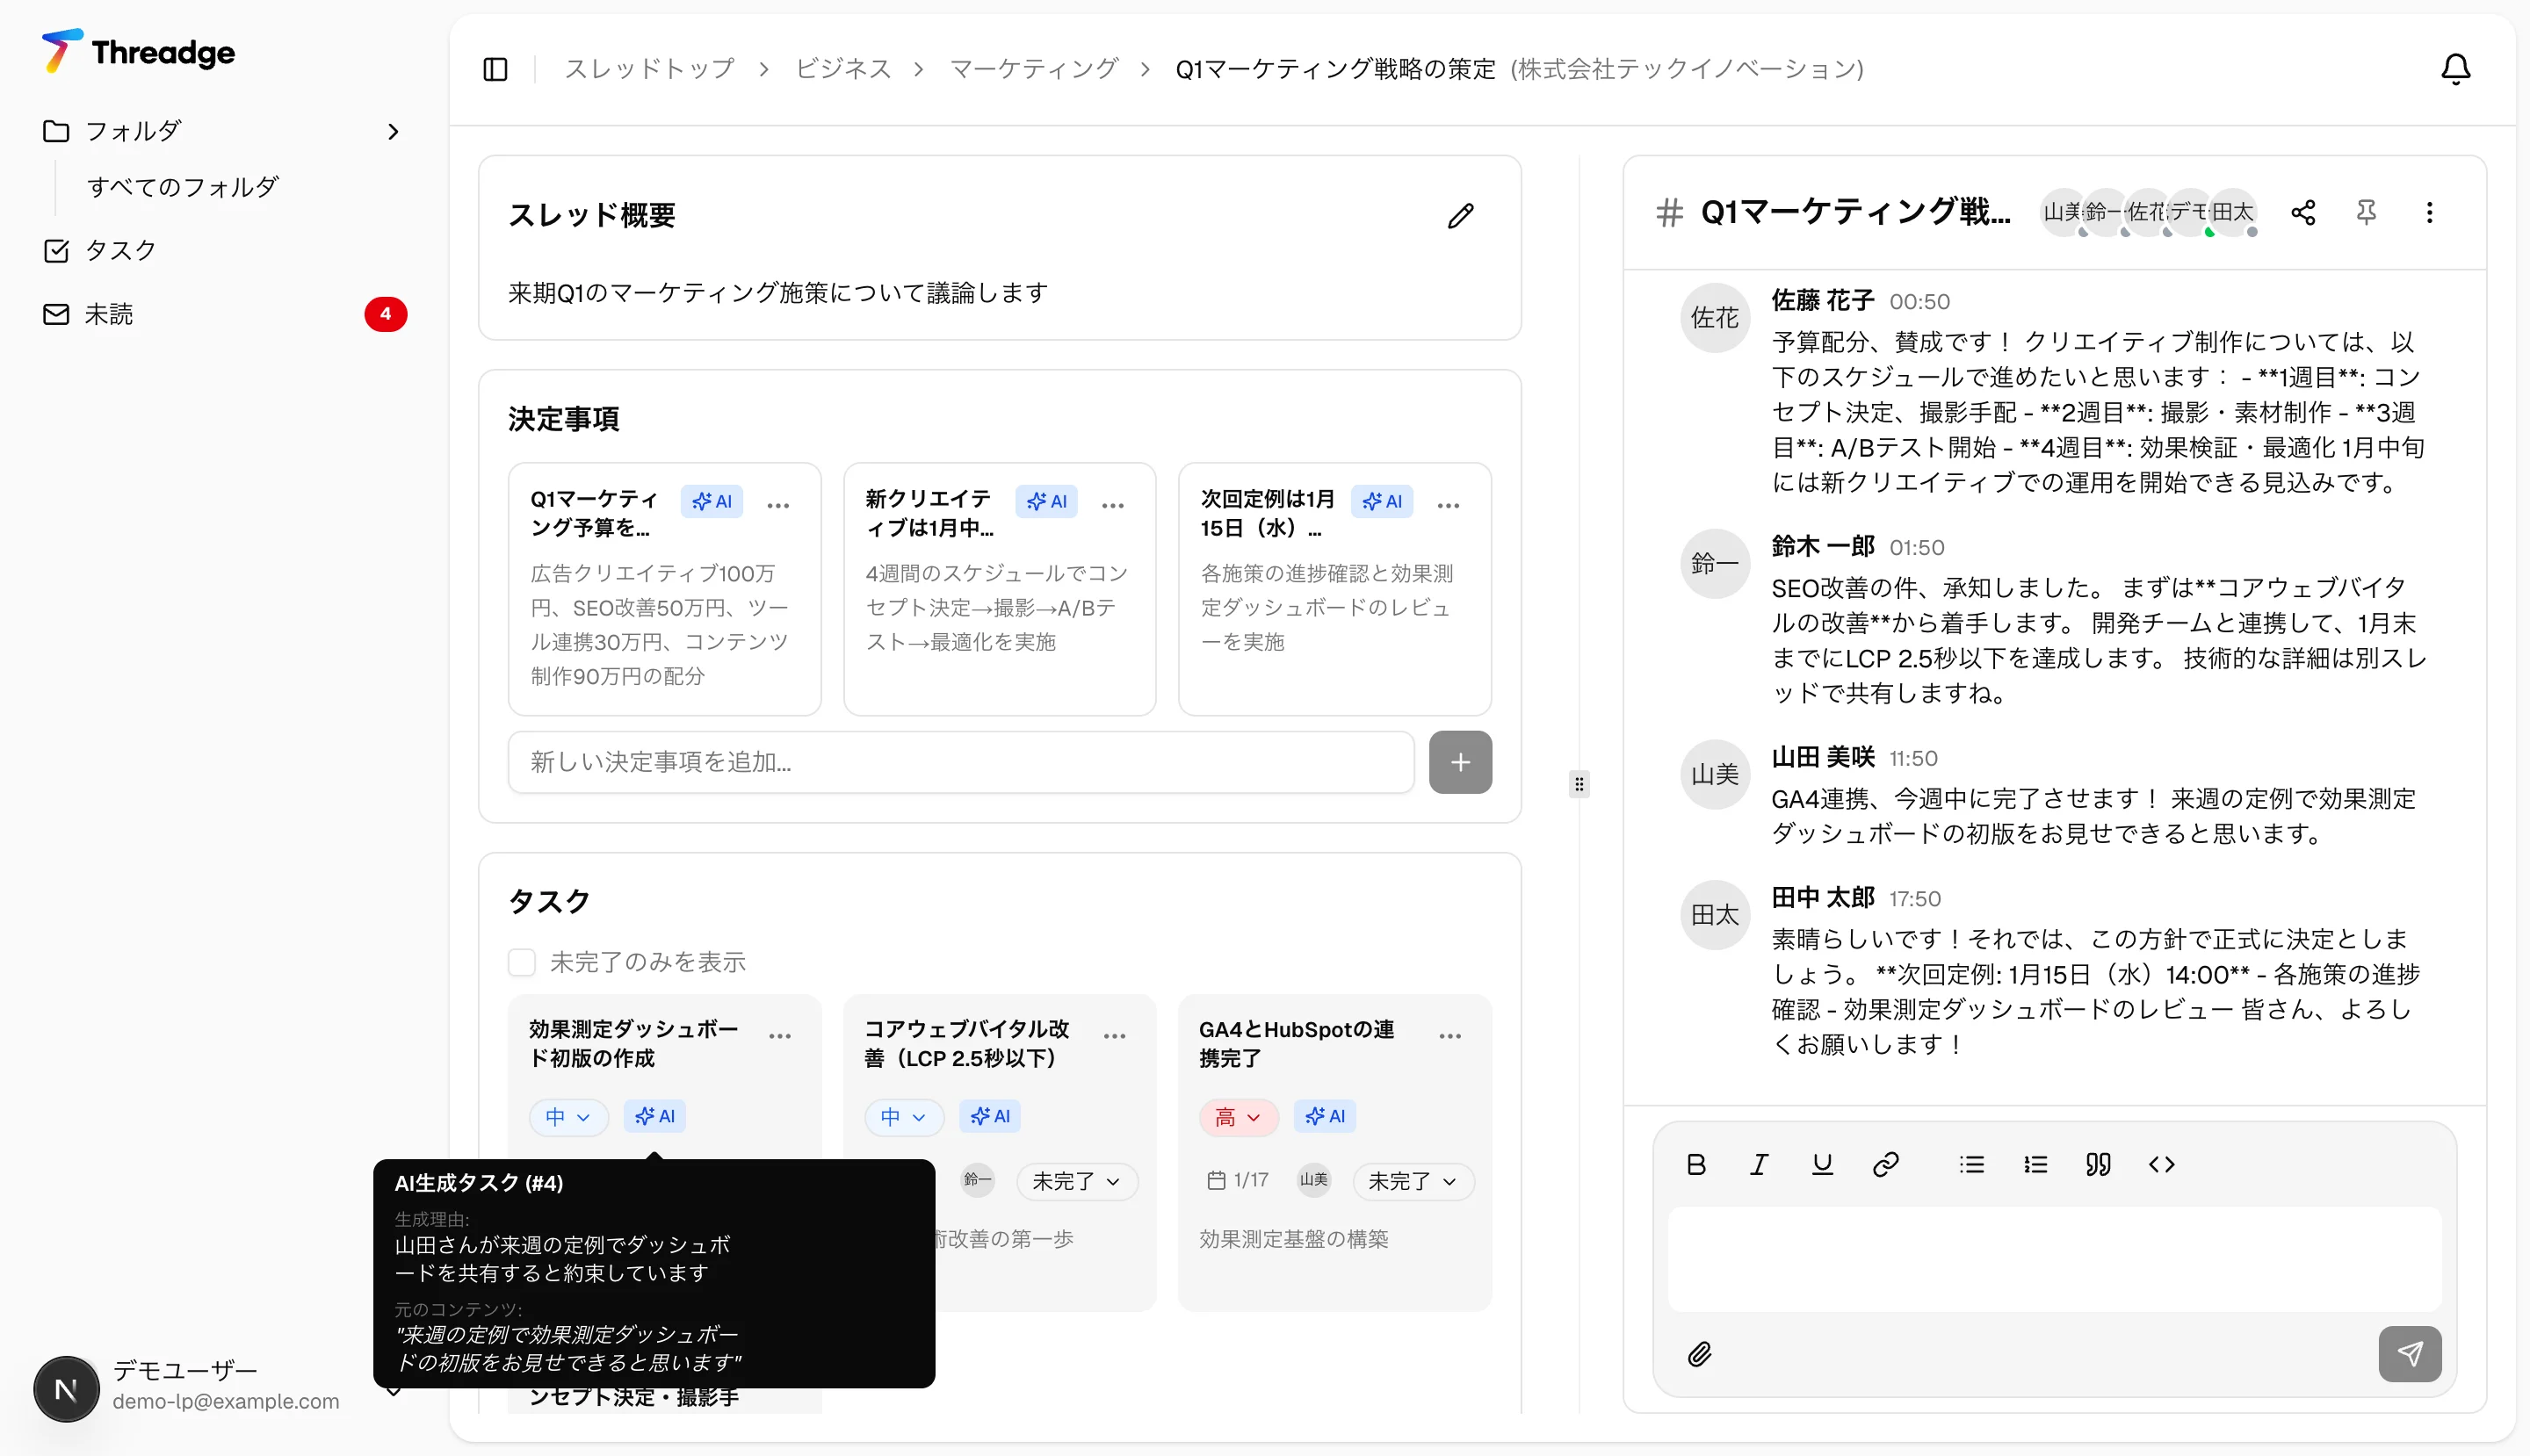
Task: Expand the フォルダ section chevron
Action: click(x=394, y=131)
